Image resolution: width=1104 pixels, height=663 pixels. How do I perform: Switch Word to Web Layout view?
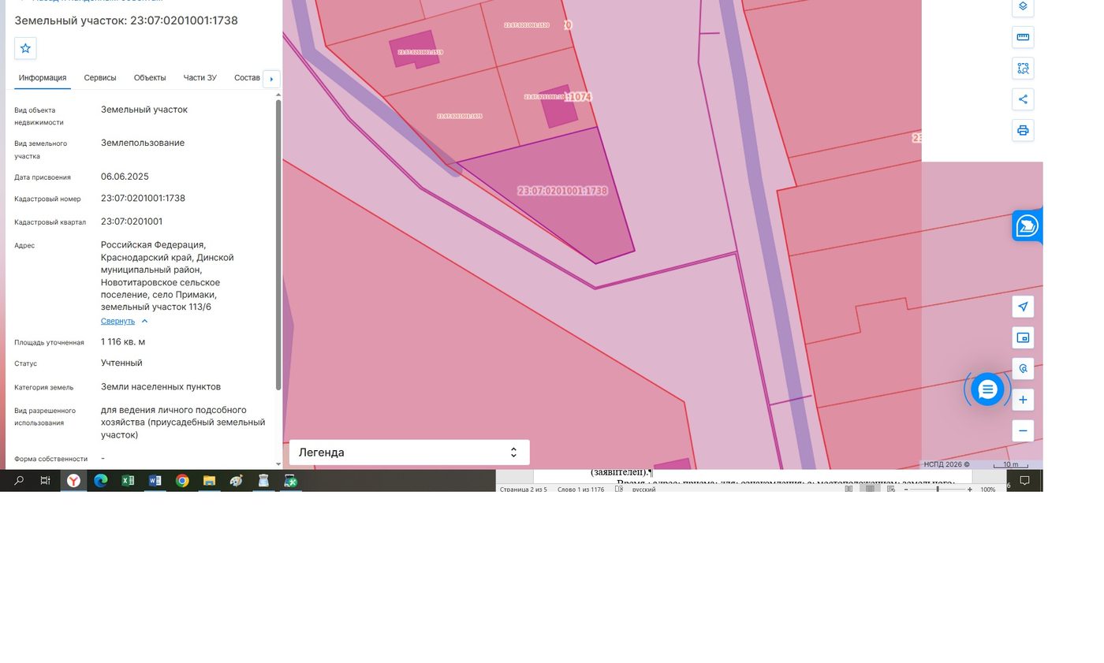pyautogui.click(x=890, y=490)
